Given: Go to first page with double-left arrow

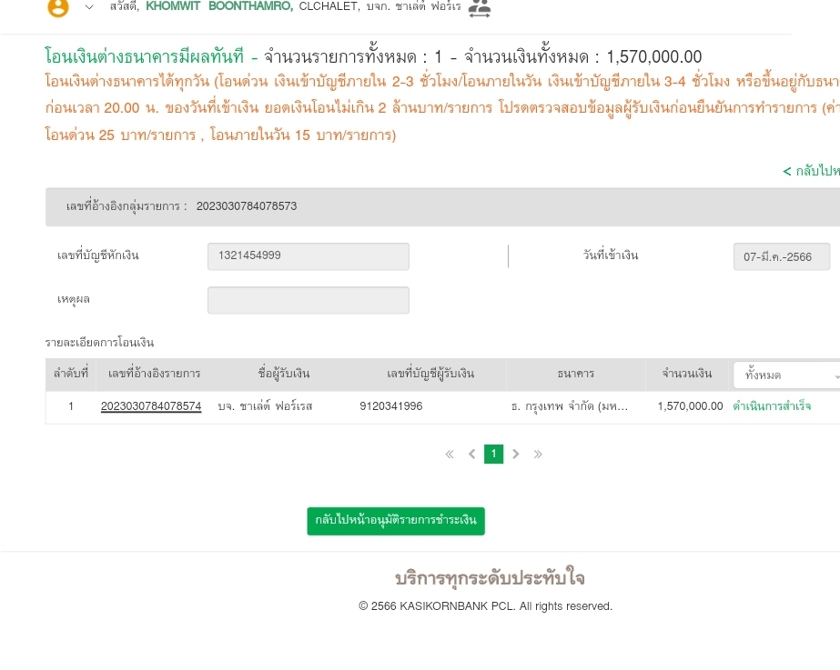Looking at the screenshot, I should pos(450,454).
